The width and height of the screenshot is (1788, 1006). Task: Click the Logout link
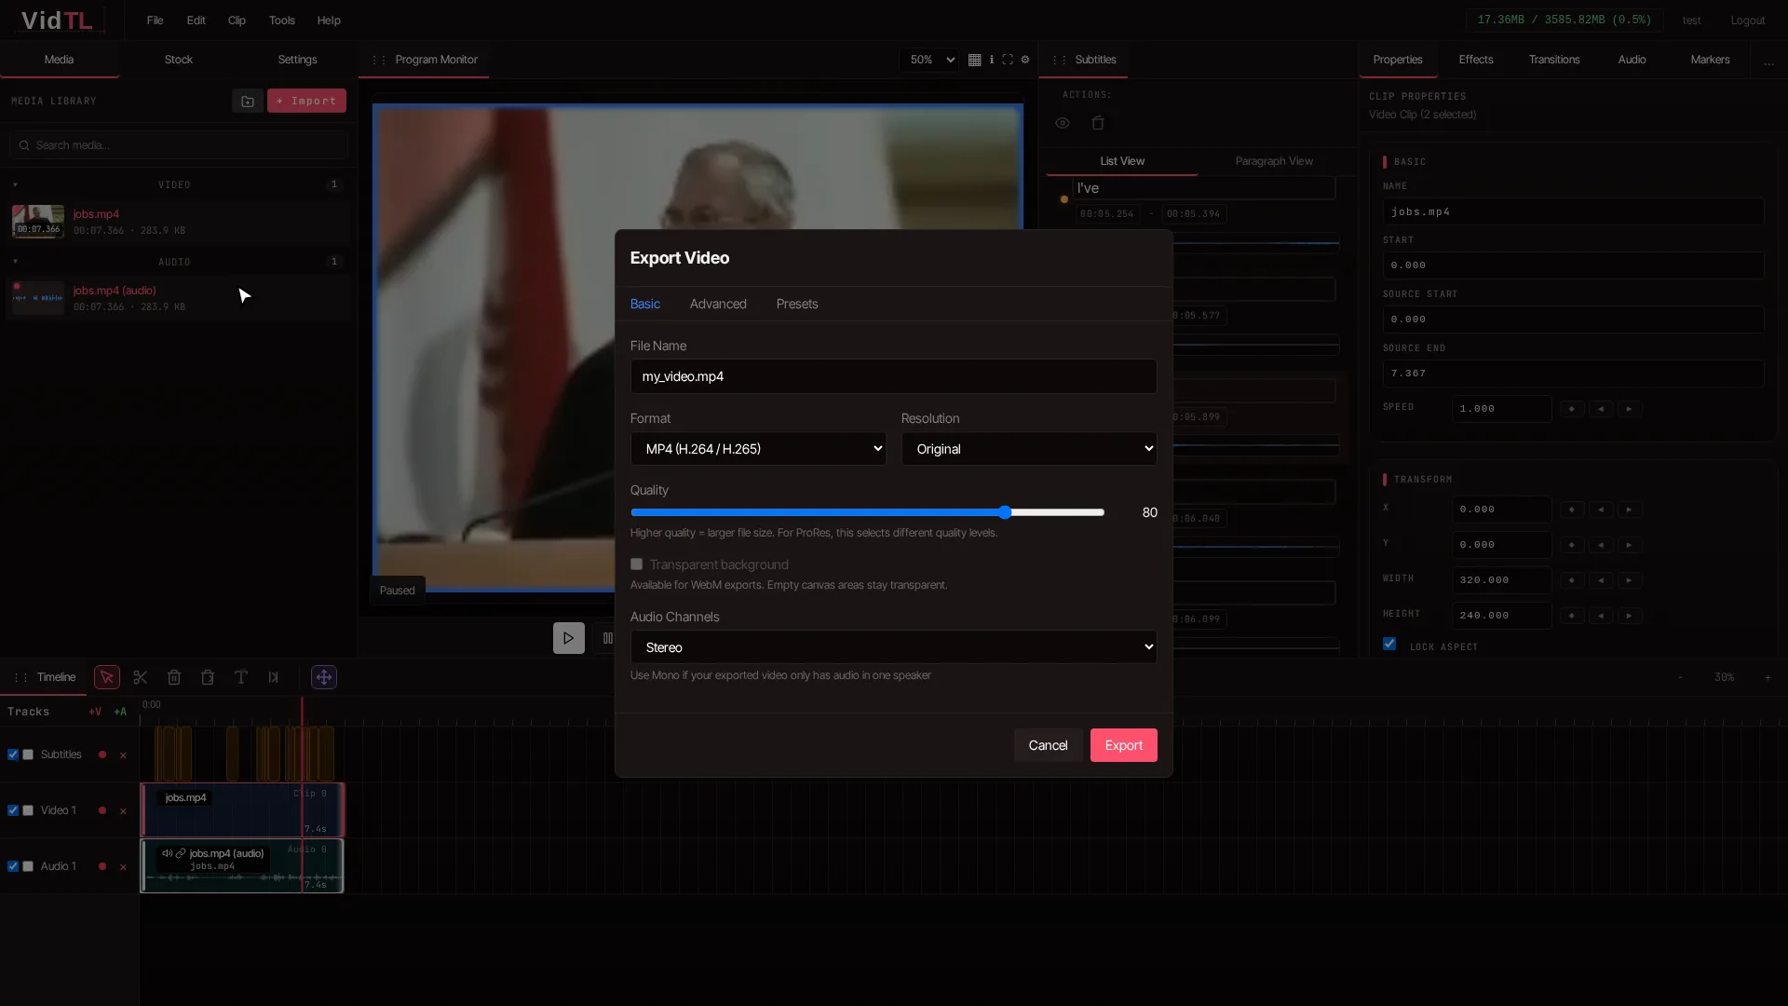click(1748, 20)
